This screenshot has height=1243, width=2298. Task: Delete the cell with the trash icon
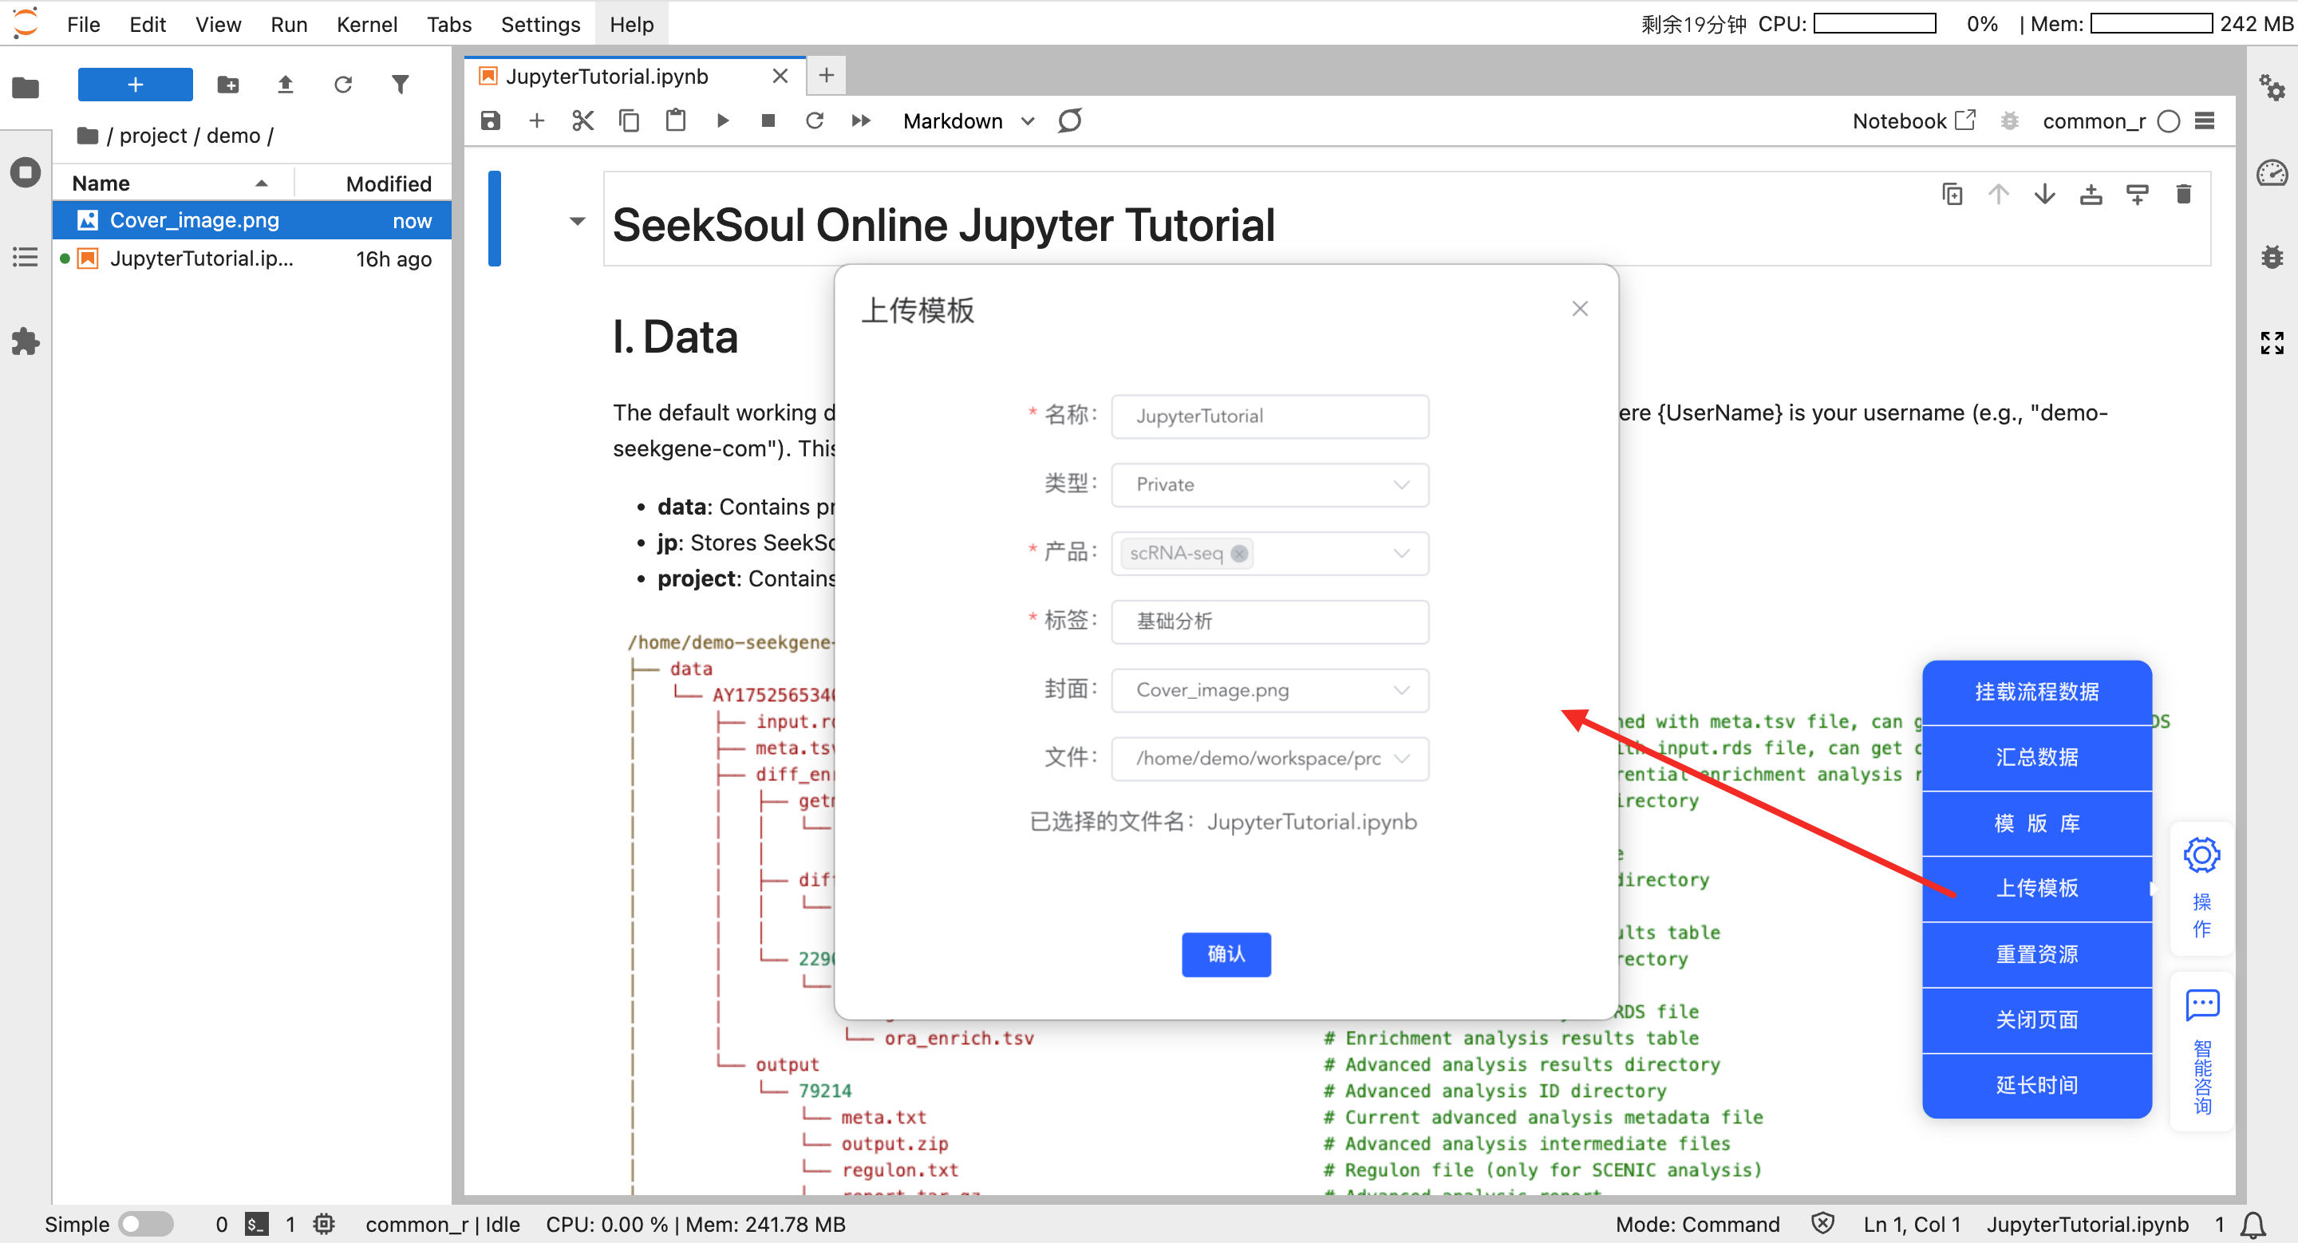point(2183,195)
